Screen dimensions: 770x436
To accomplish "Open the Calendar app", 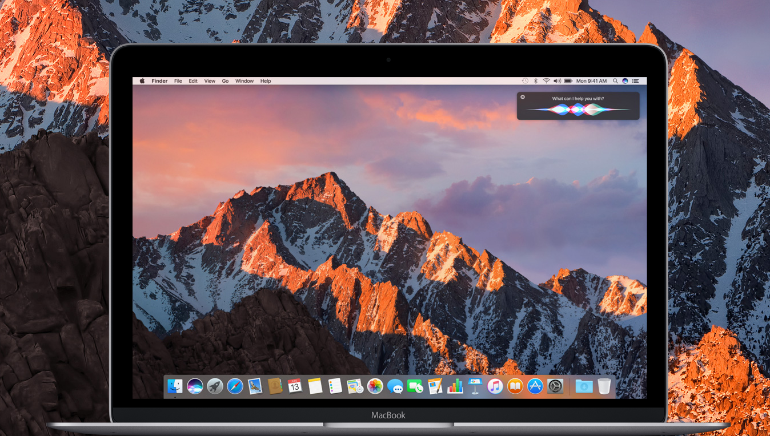I will (294, 386).
